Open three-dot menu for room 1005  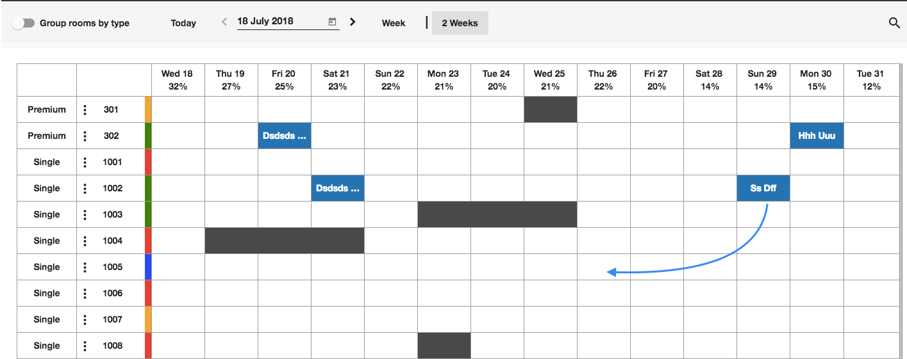[x=85, y=267]
